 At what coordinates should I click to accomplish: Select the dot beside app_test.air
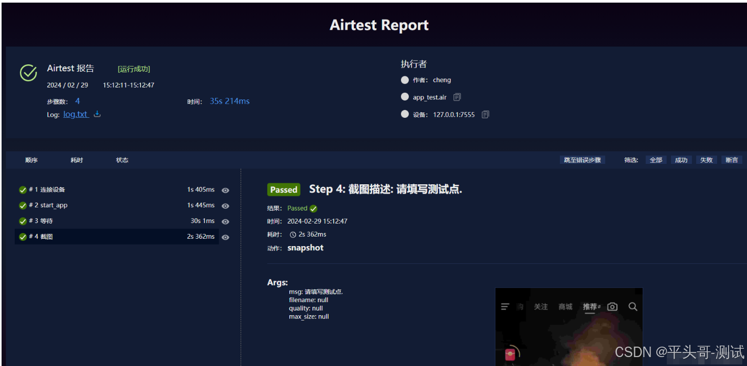point(405,97)
